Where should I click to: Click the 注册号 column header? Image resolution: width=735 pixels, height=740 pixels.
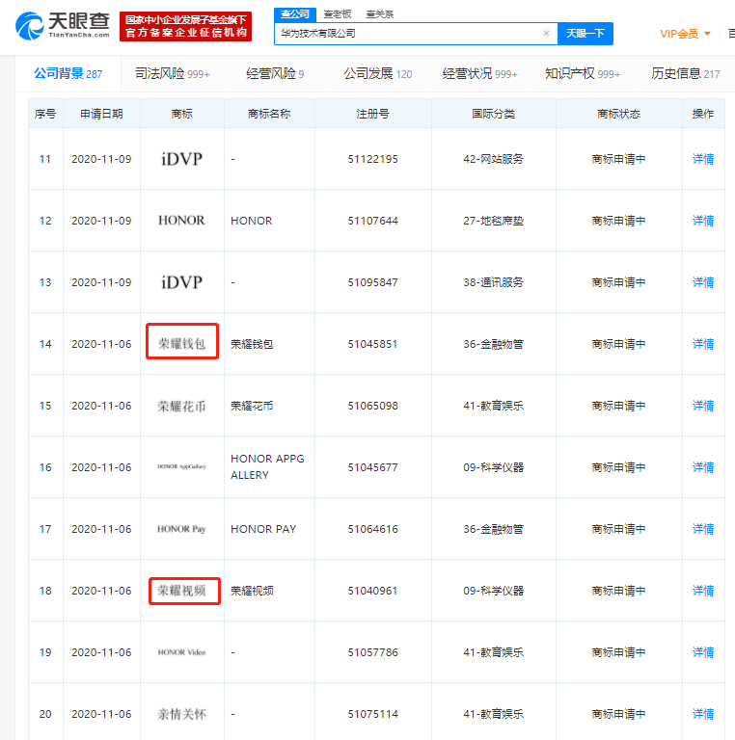click(372, 114)
